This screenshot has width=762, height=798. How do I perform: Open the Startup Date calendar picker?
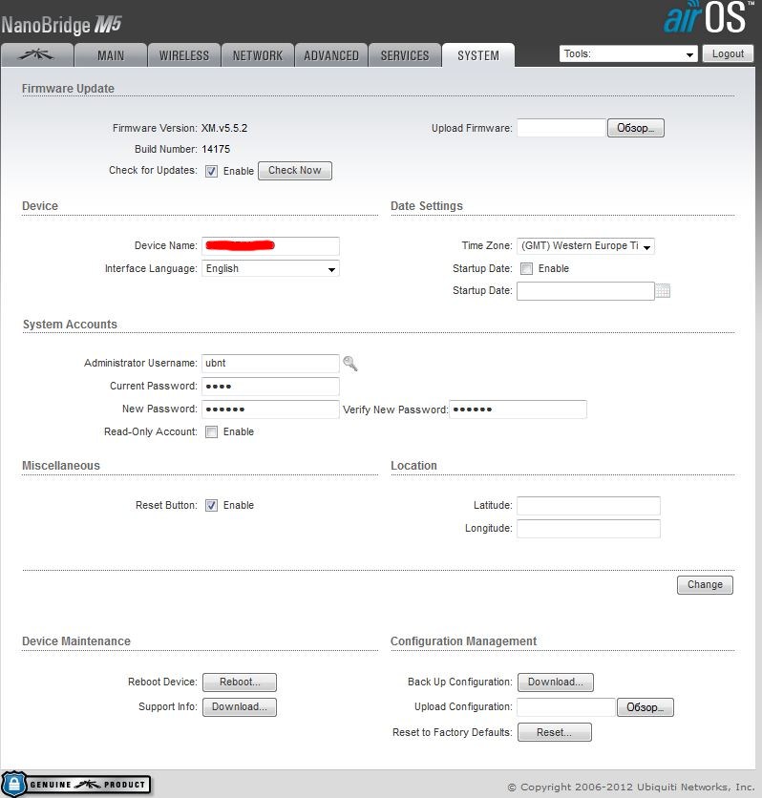coord(663,290)
